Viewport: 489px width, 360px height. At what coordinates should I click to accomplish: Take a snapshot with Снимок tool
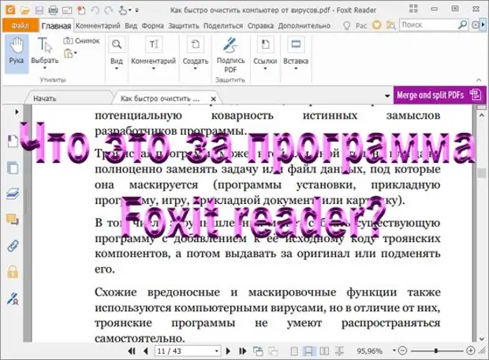coord(81,41)
